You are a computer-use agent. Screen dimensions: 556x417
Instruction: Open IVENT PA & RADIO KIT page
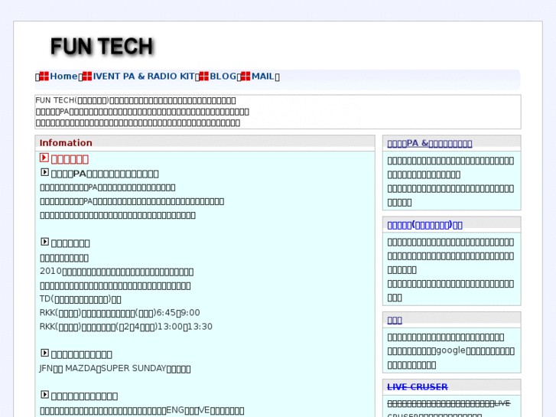pyautogui.click(x=144, y=77)
